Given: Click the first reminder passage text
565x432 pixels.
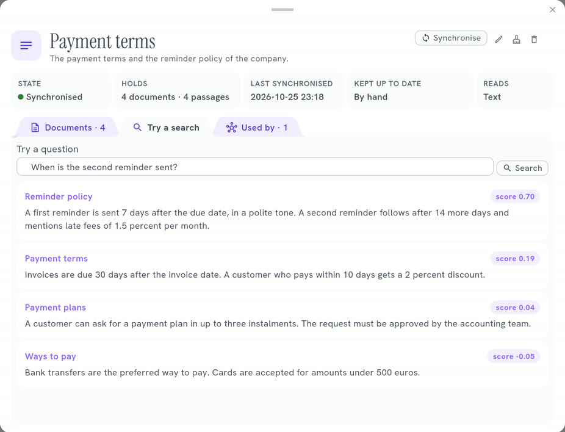Looking at the screenshot, I should pyautogui.click(x=267, y=219).
